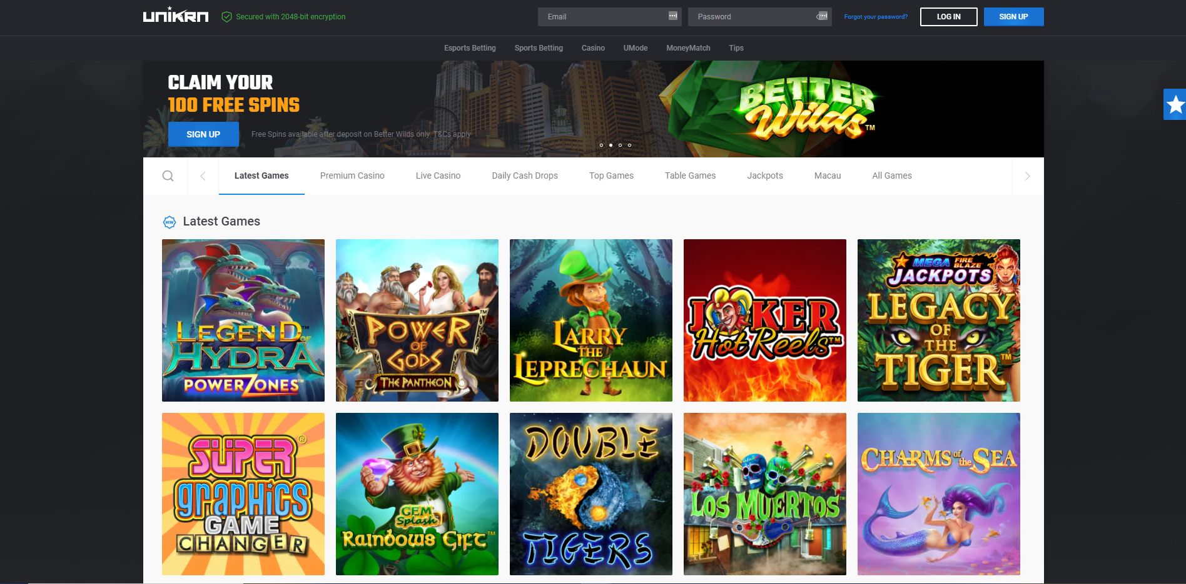Click the banner SIGN UP button
This screenshot has height=584, width=1186.
point(203,134)
